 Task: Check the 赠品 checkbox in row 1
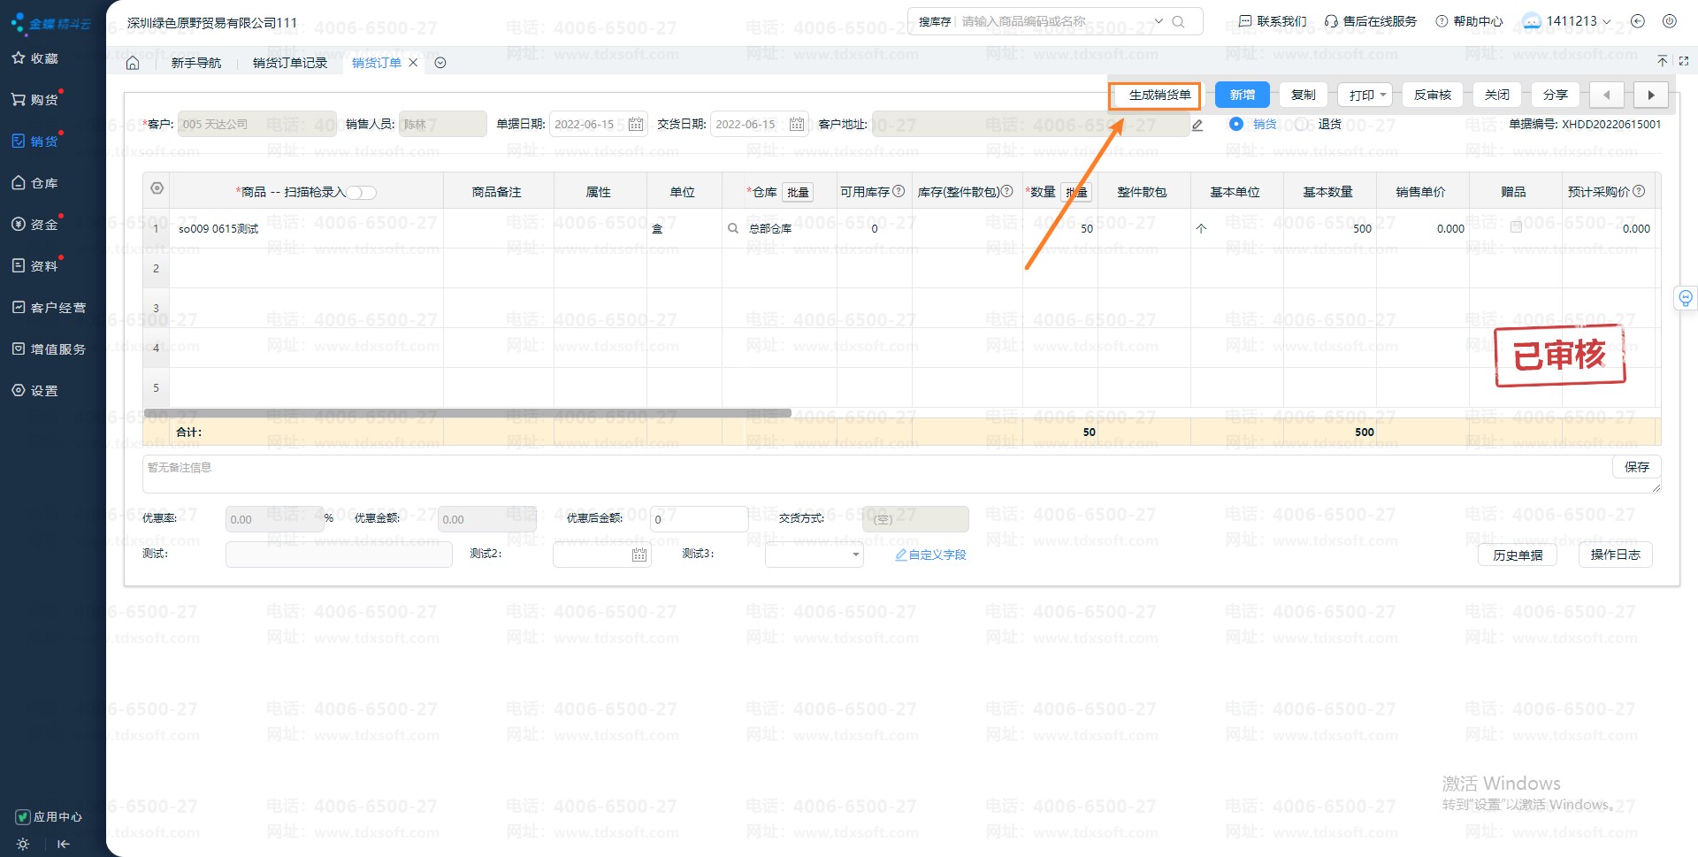(1516, 227)
